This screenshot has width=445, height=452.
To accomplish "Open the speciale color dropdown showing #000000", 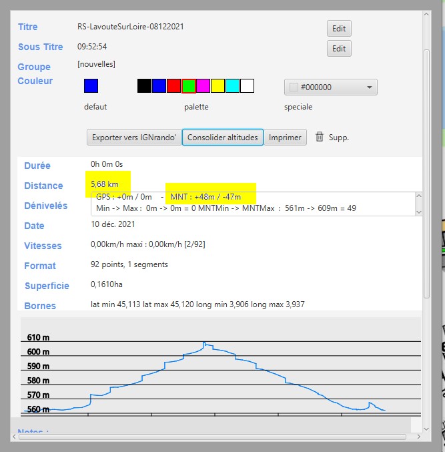I will pyautogui.click(x=331, y=87).
